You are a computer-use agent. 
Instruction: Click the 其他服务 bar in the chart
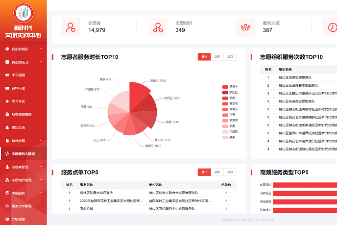pos(305,201)
